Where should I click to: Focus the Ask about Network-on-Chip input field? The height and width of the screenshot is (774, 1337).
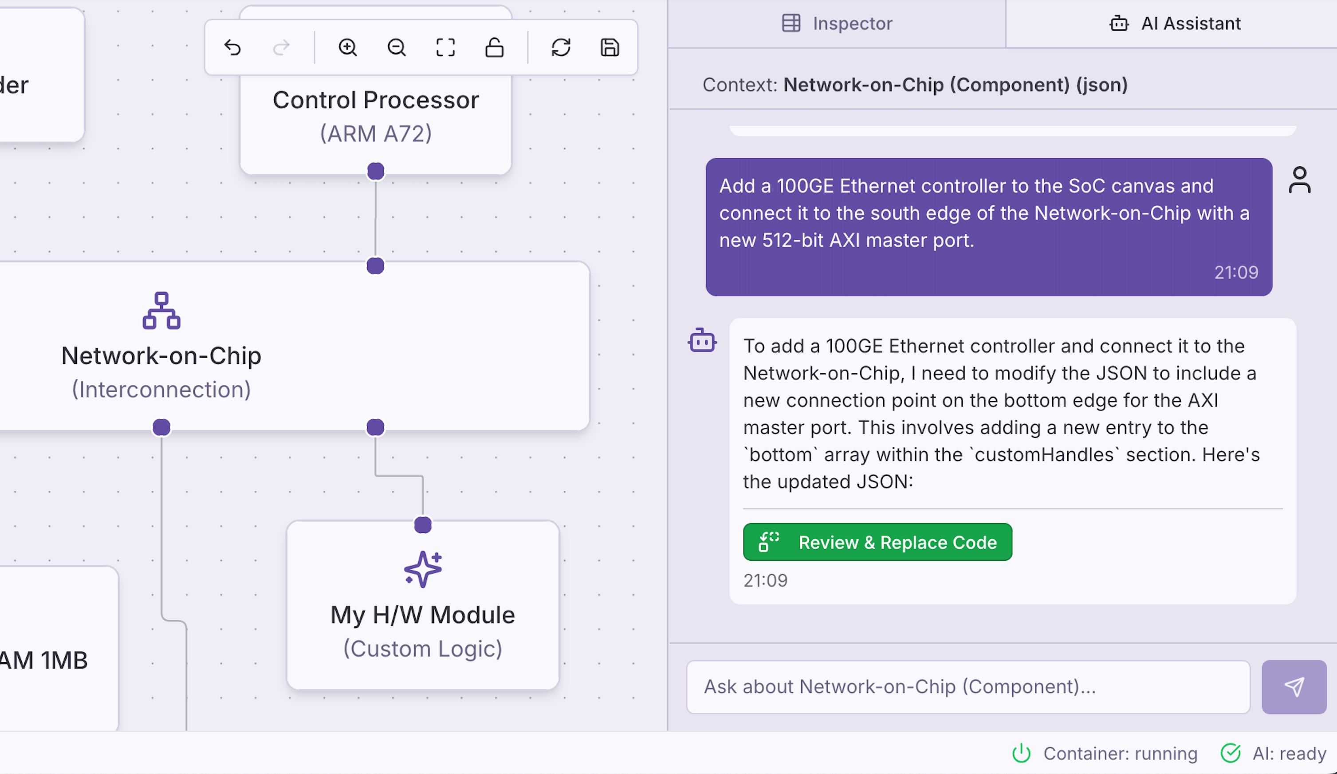[968, 687]
